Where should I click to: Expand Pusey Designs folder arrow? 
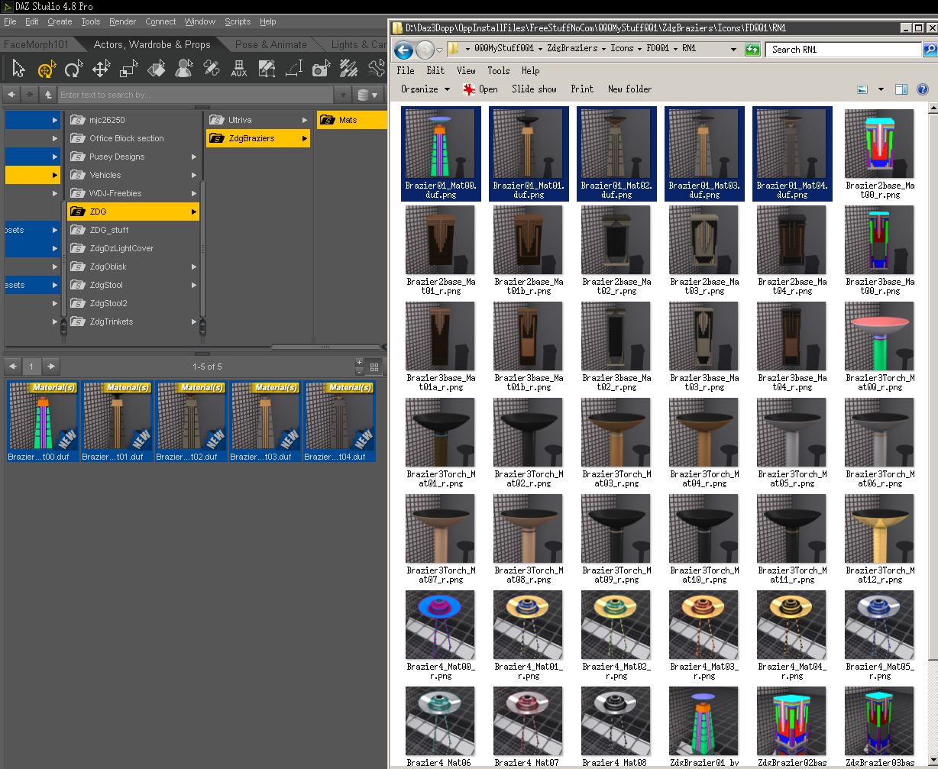point(194,157)
